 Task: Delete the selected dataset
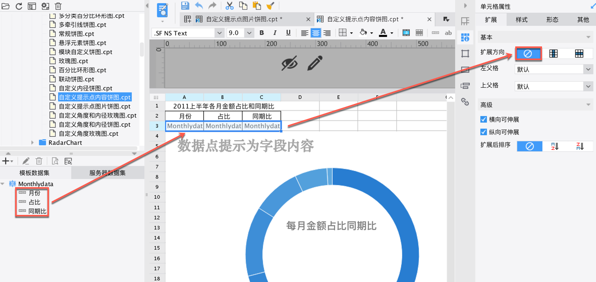point(39,161)
